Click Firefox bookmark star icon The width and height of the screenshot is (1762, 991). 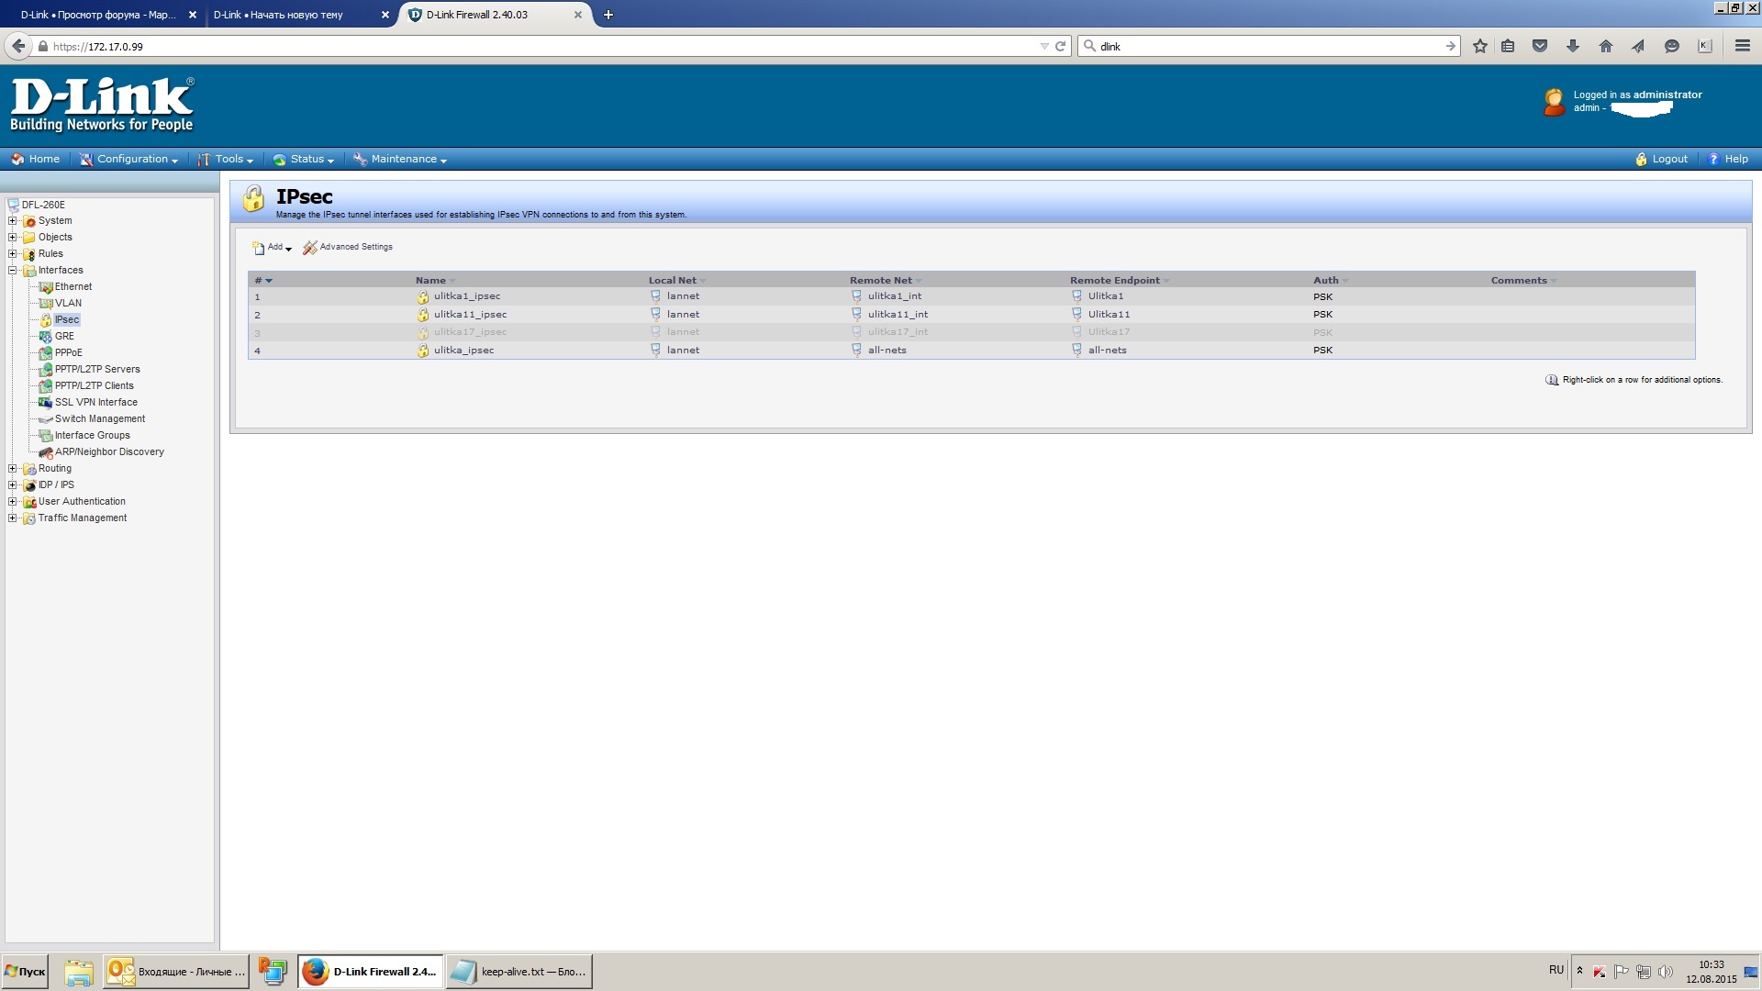(1479, 46)
